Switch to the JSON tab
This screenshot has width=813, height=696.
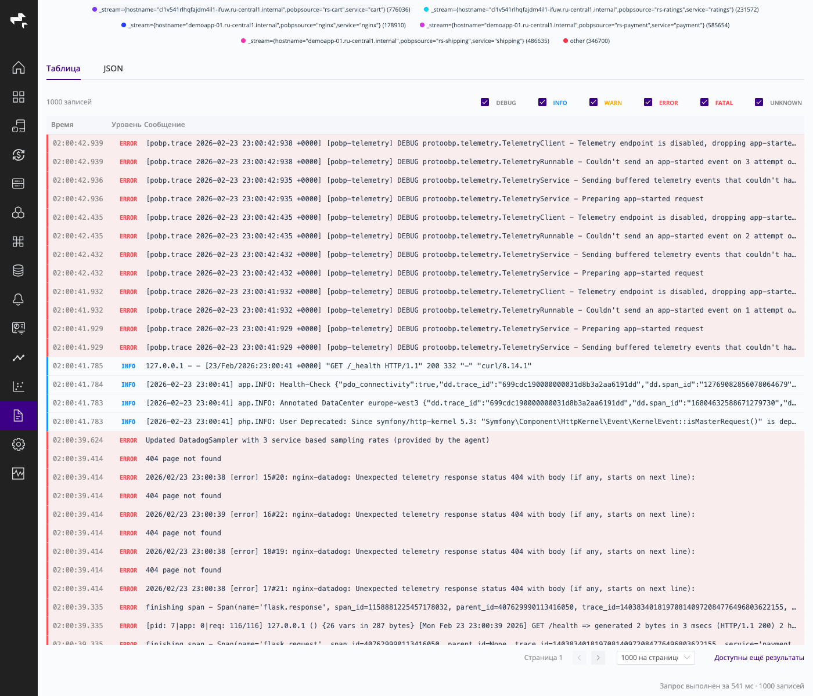(113, 68)
